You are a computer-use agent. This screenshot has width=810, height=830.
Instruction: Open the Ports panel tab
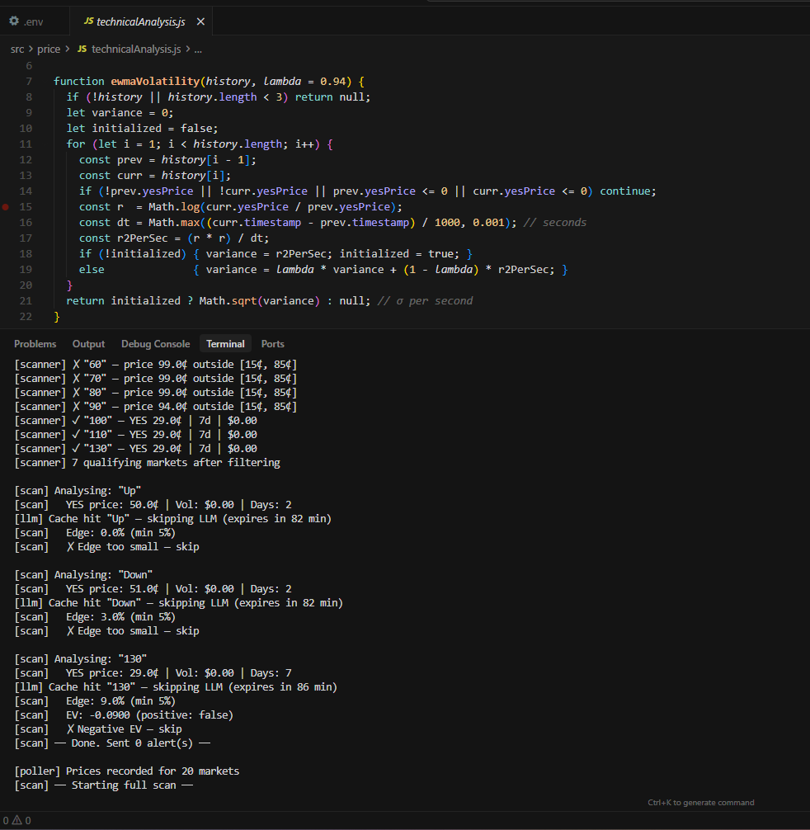[x=272, y=344]
